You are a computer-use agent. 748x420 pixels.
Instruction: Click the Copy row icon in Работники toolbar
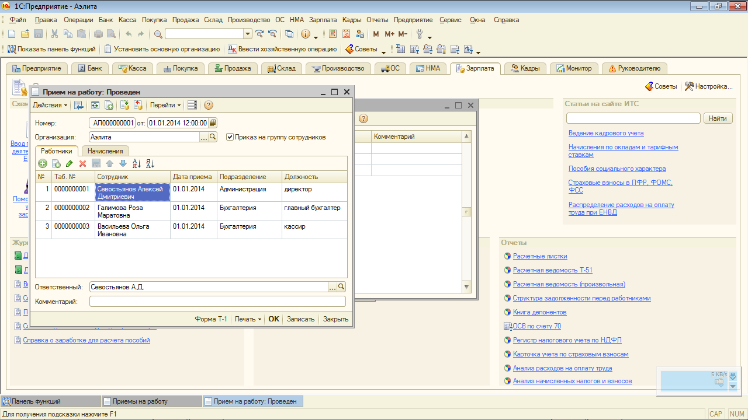[x=56, y=164]
